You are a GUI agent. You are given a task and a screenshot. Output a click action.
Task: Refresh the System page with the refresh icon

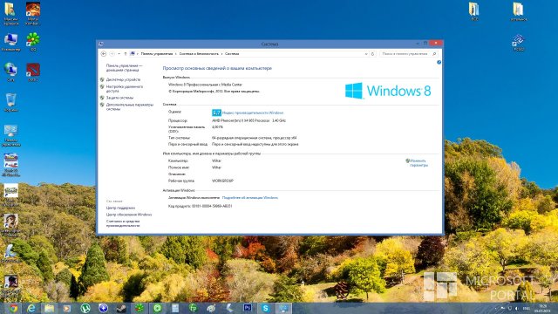click(372, 54)
